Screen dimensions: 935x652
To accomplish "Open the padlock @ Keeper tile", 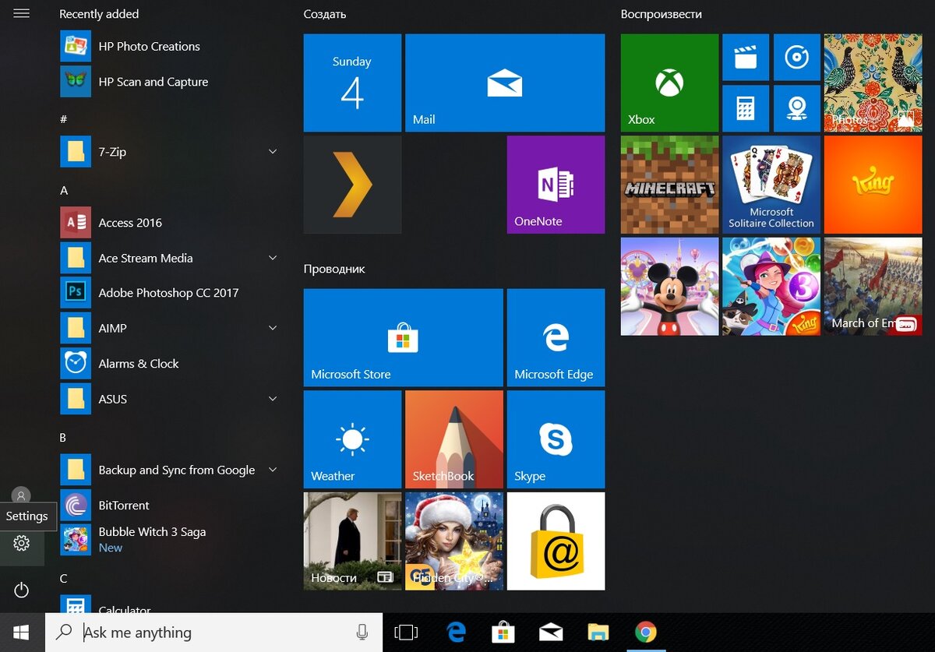I will coord(556,541).
